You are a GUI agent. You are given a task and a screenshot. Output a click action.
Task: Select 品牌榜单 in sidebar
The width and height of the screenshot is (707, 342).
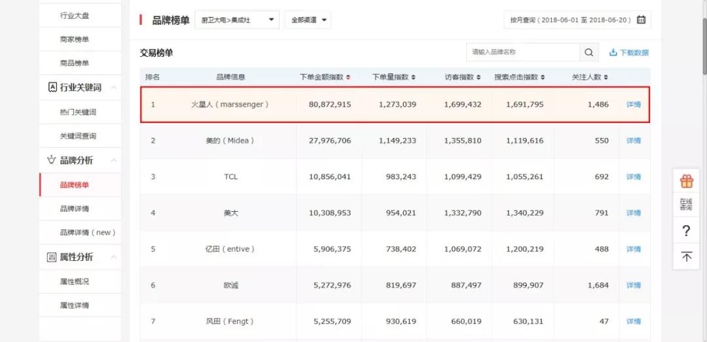click(x=75, y=185)
